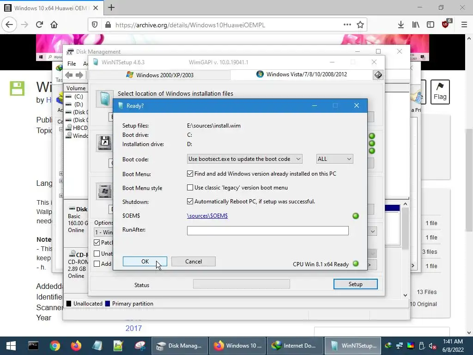Open Windows Start menu
This screenshot has height=355, width=473.
[x=11, y=346]
